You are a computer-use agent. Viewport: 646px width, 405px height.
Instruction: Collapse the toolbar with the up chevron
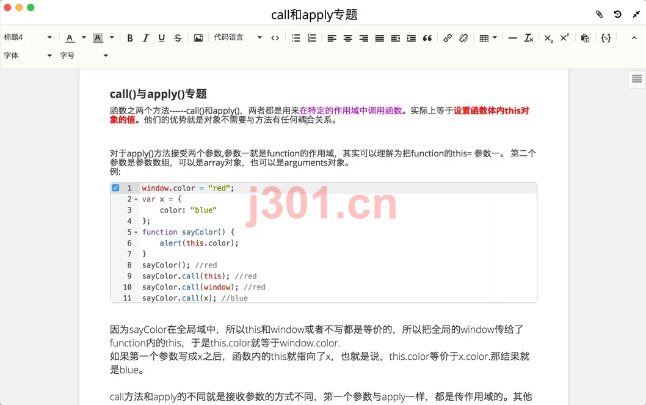pyautogui.click(x=634, y=38)
